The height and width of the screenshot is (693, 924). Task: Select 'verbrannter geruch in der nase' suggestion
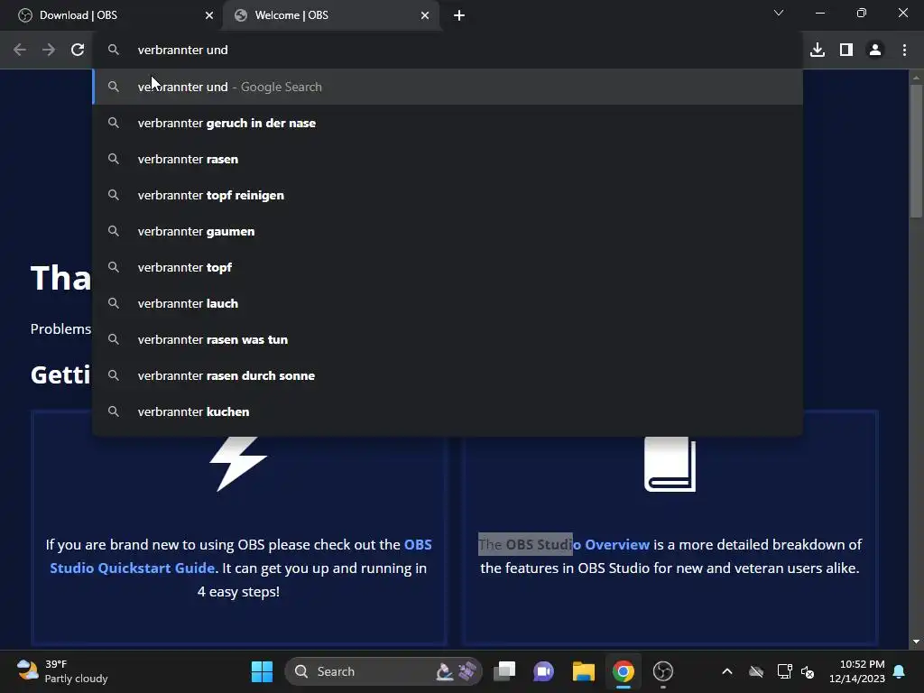[448, 123]
